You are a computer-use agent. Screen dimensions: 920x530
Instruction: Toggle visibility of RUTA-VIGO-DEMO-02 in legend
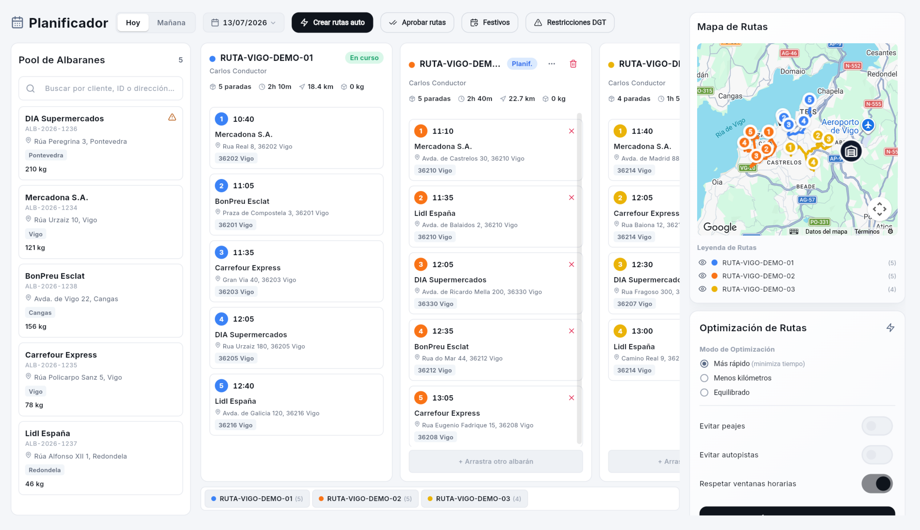(x=702, y=276)
